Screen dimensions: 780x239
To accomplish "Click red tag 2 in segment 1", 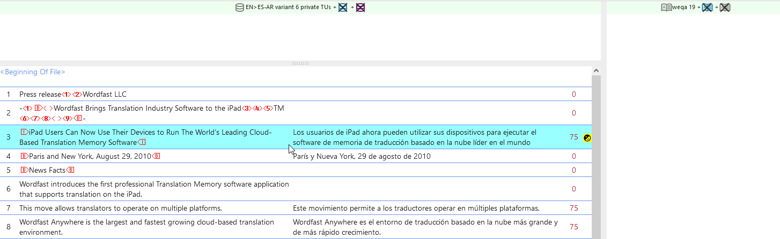I will click(x=77, y=94).
